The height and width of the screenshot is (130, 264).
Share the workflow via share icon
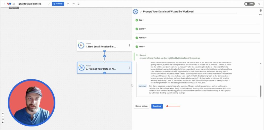click(259, 4)
